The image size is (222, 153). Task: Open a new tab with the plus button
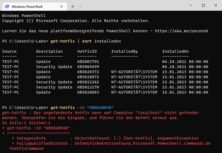[73, 6]
